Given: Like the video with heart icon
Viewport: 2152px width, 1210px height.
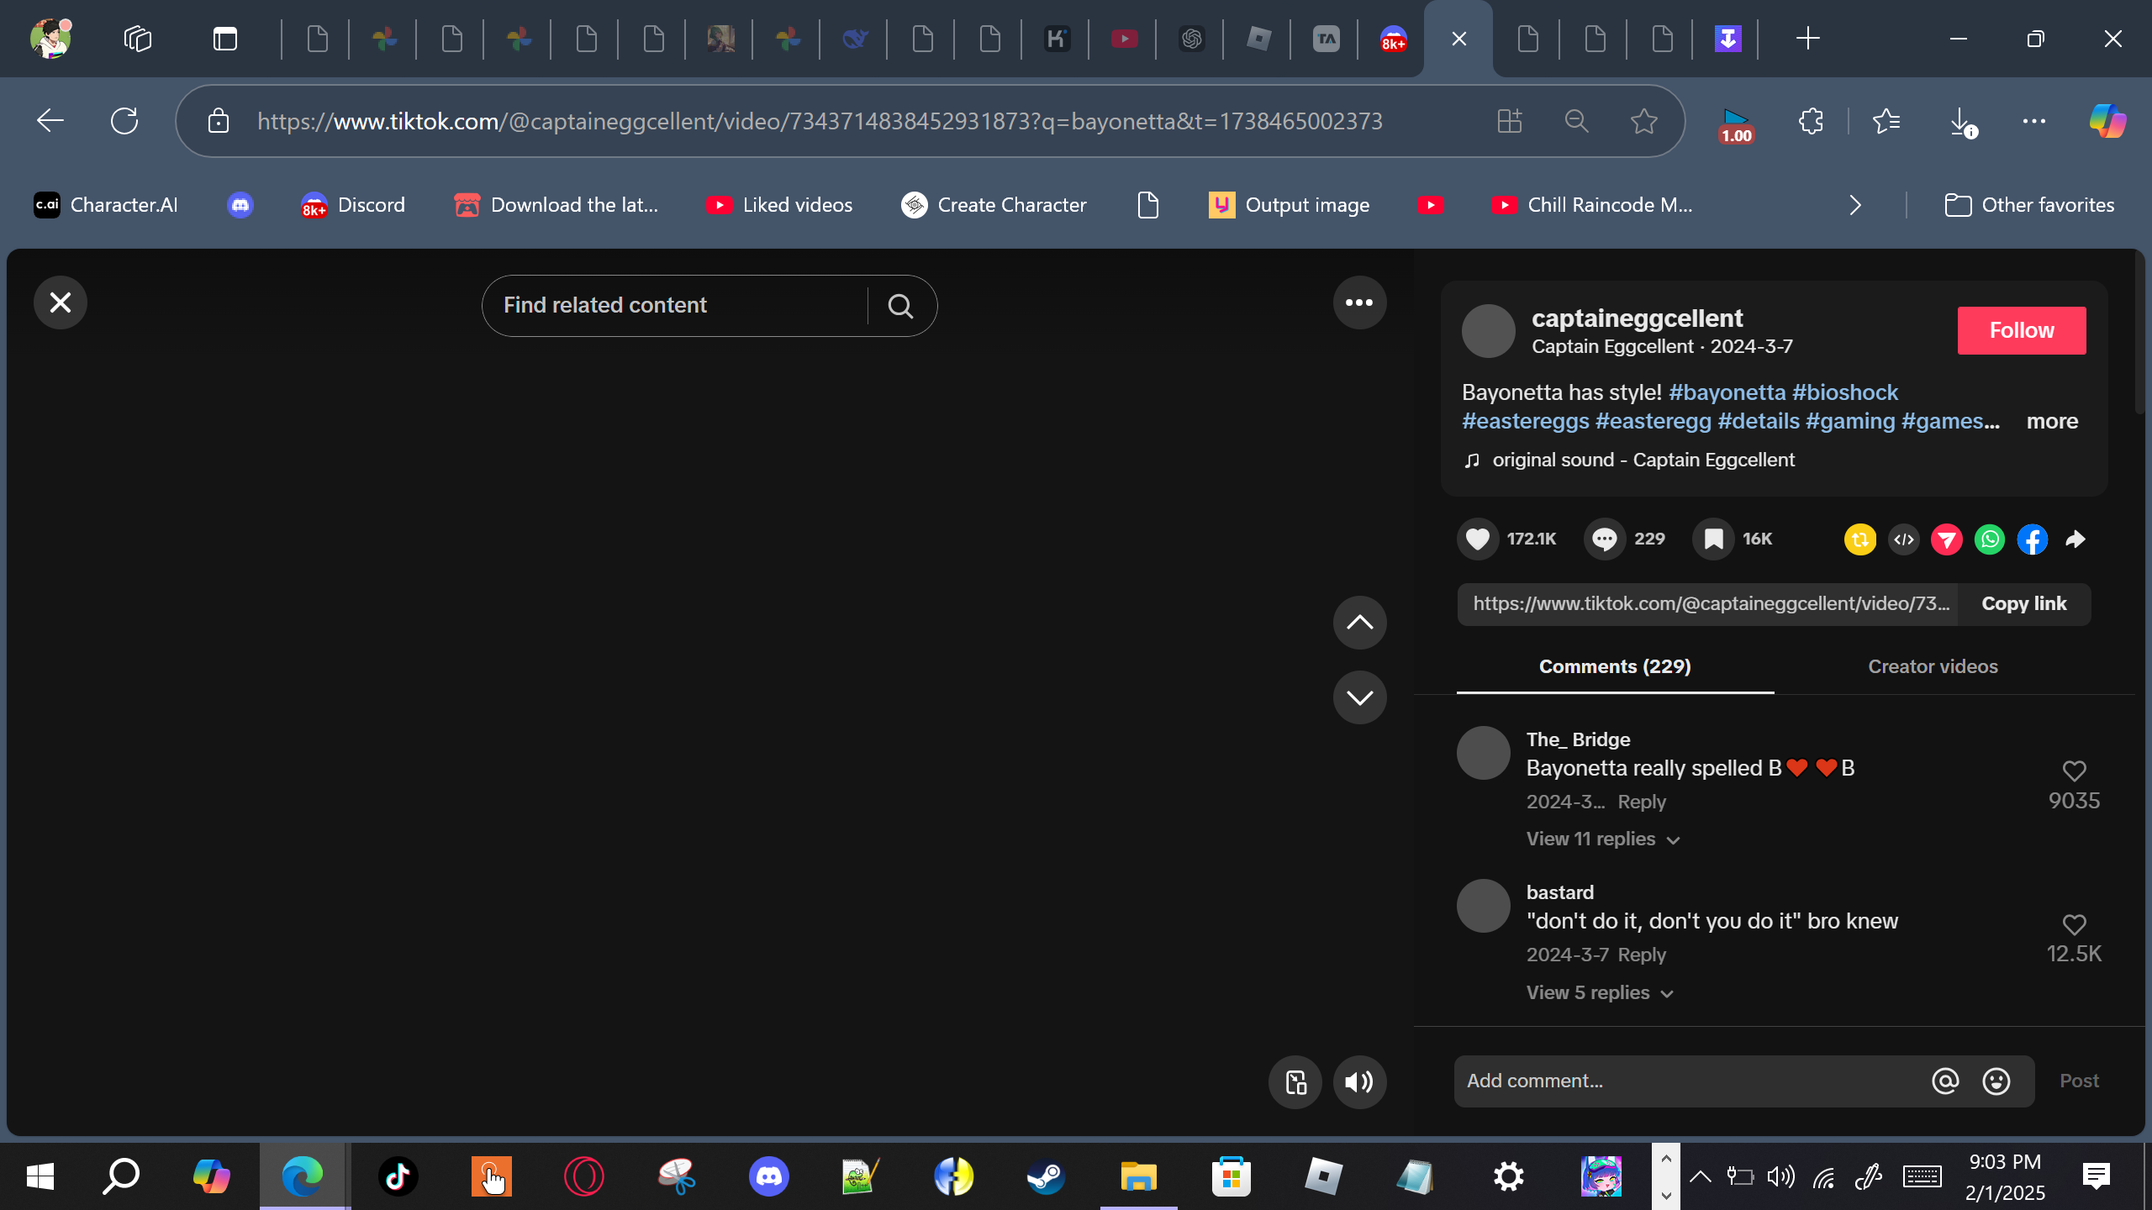Looking at the screenshot, I should 1477,539.
